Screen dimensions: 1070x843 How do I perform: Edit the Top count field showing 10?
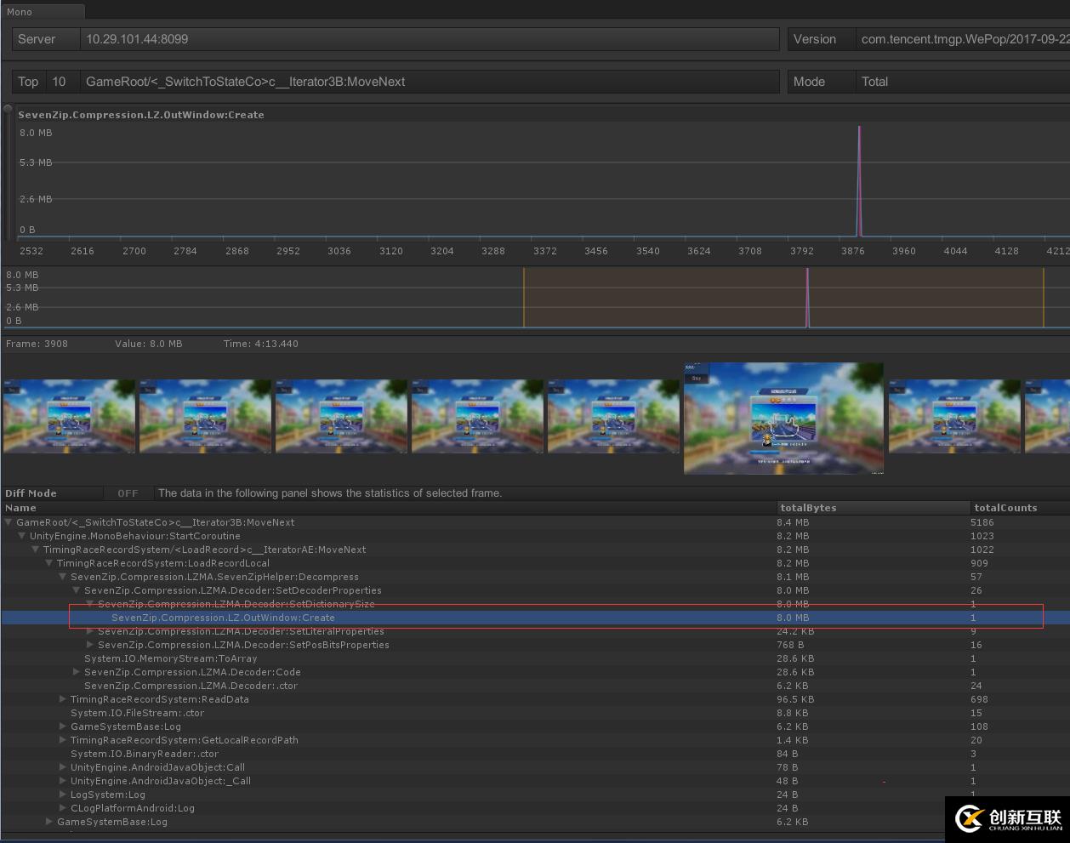click(x=61, y=82)
